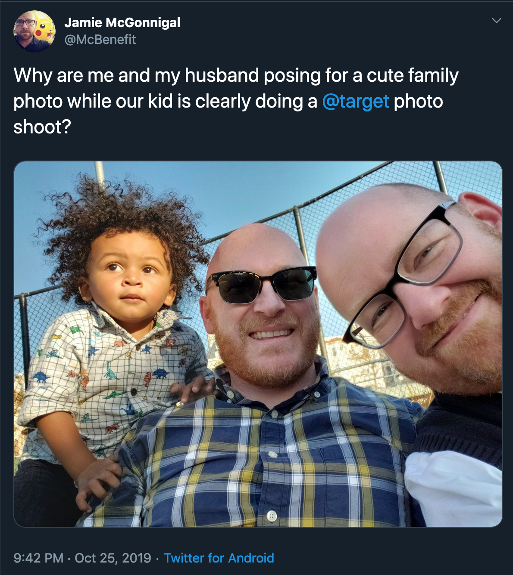This screenshot has width=513, height=575.
Task: Click the Twitter for Android source link
Action: 219,558
